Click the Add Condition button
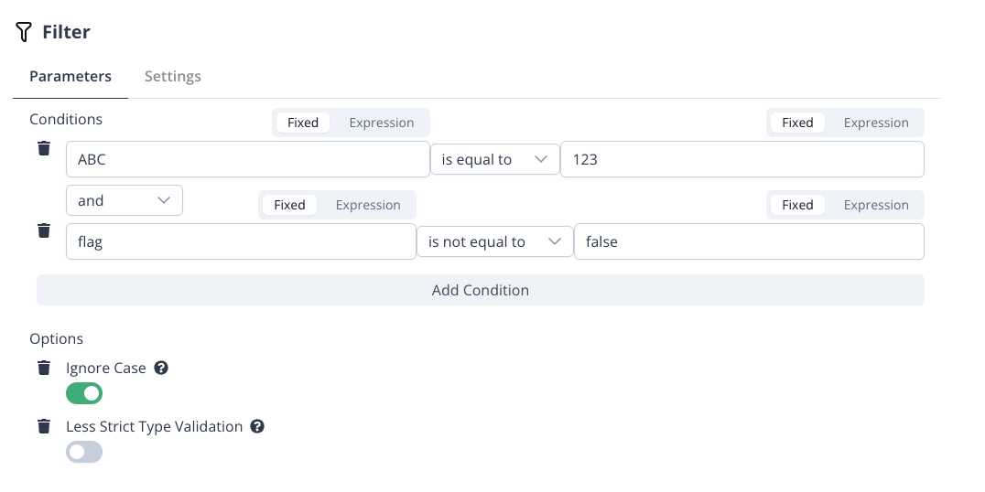This screenshot has width=985, height=492. tap(480, 290)
